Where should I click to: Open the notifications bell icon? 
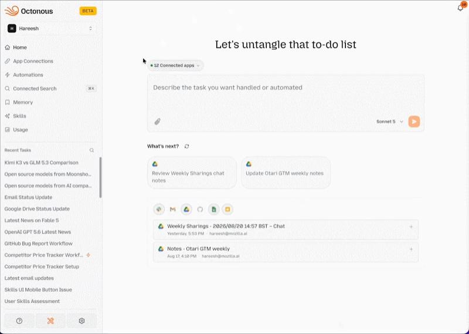pyautogui.click(x=460, y=8)
